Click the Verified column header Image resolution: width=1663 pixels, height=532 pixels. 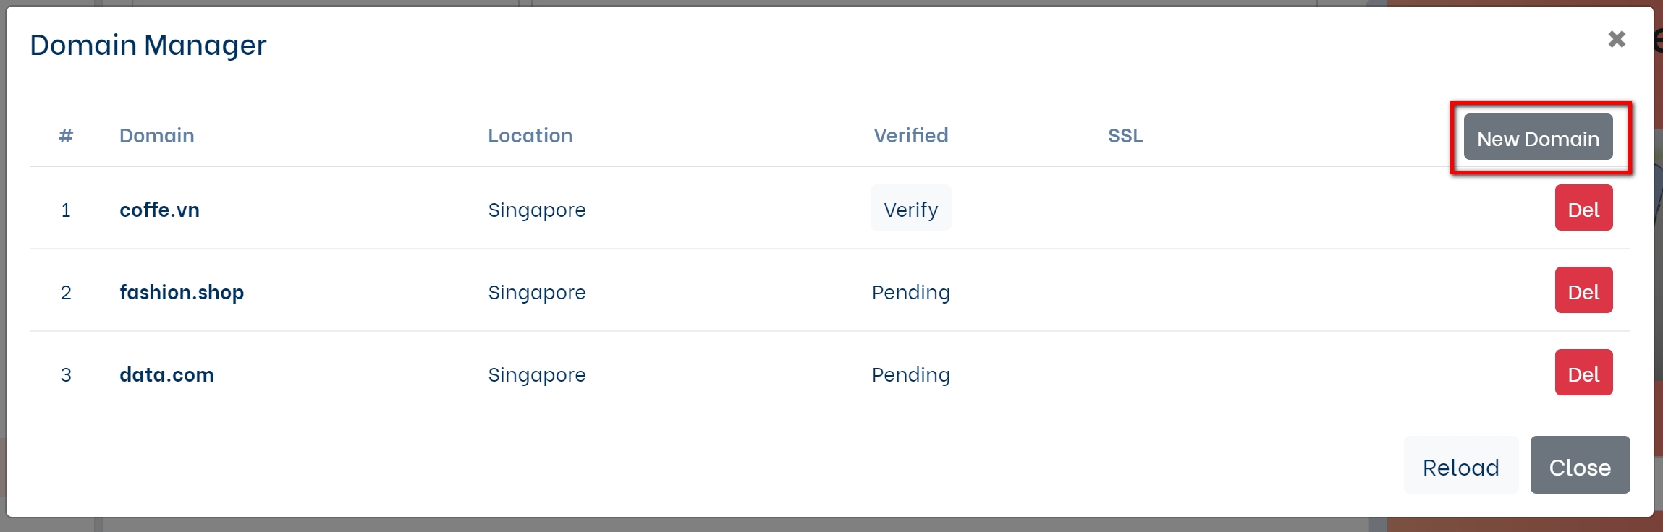pyautogui.click(x=910, y=135)
